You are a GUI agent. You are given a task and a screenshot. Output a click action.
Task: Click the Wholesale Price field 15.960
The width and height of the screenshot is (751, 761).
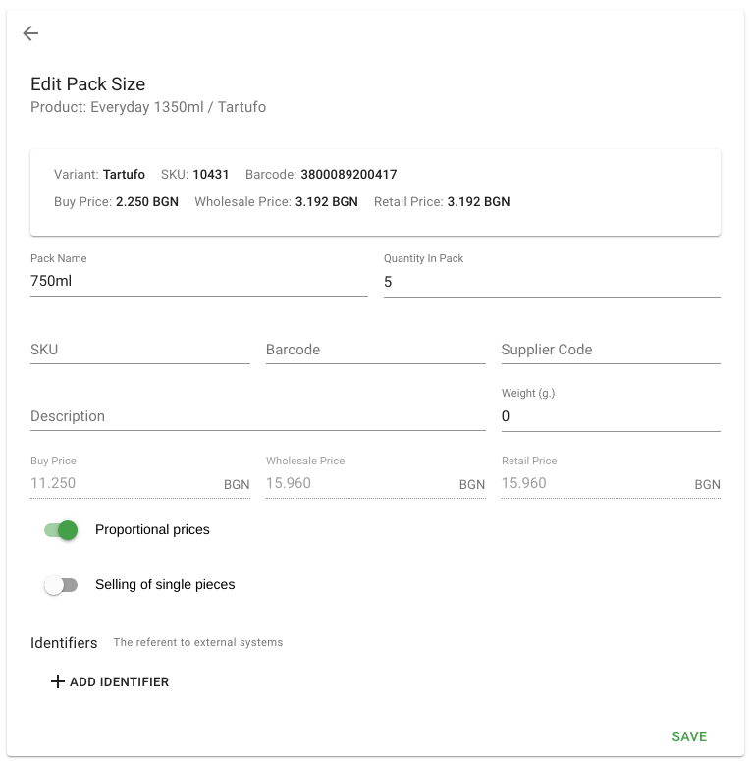(375, 483)
